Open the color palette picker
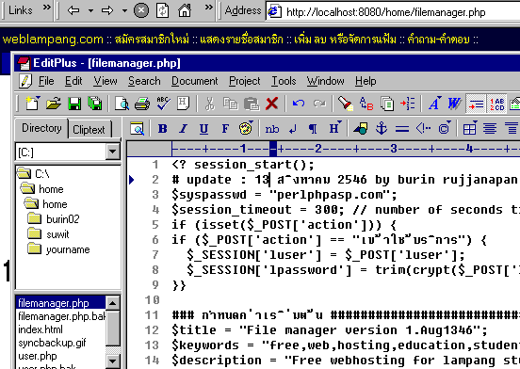The height and width of the screenshot is (369, 520). (x=246, y=128)
